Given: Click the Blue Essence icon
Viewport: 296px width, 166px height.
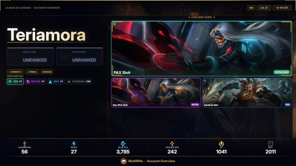Looking at the screenshot, I should (x=123, y=144).
